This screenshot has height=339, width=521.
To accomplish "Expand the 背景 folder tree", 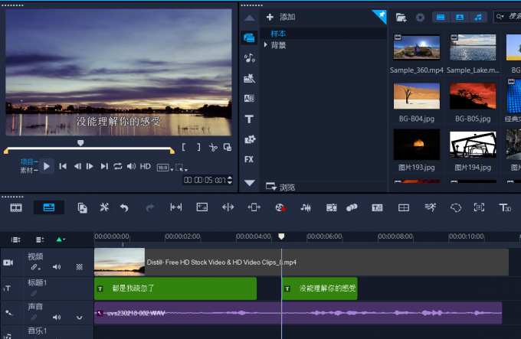I will pos(266,45).
